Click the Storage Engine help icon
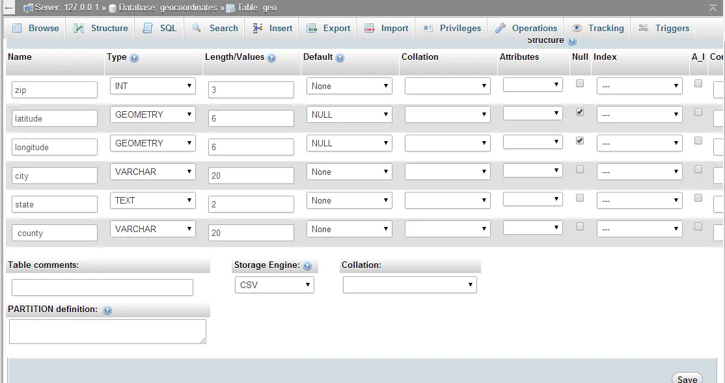This screenshot has width=725, height=383. 307,266
